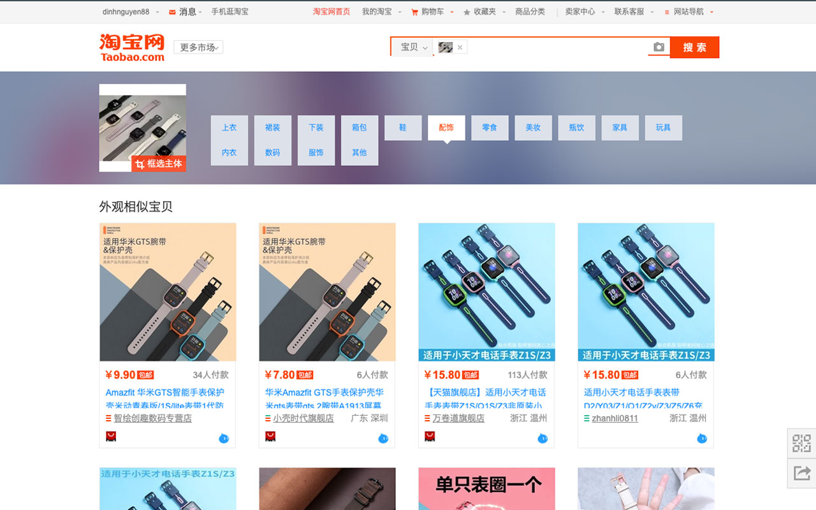816x510 pixels.
Task: Open 网站导航 site navigation menu
Action: (688, 11)
